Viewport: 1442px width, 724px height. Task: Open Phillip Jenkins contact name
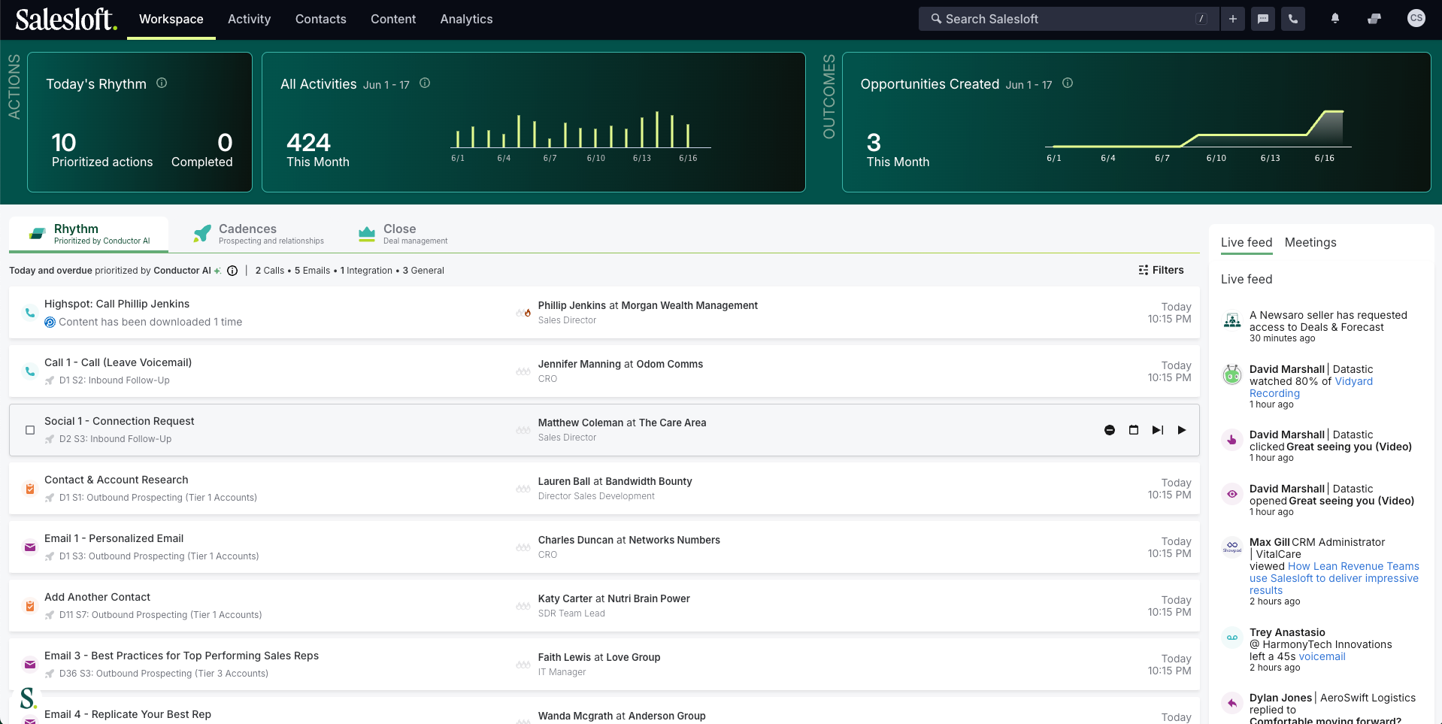(x=572, y=305)
